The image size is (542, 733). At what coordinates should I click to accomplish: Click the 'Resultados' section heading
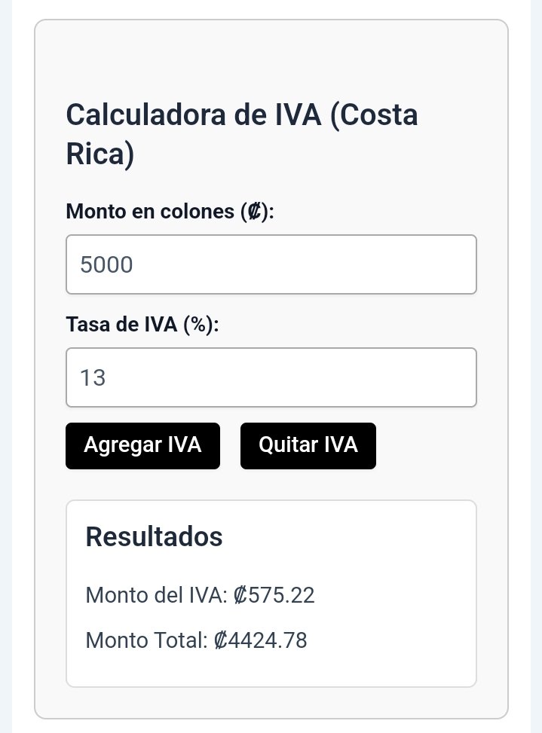click(154, 536)
